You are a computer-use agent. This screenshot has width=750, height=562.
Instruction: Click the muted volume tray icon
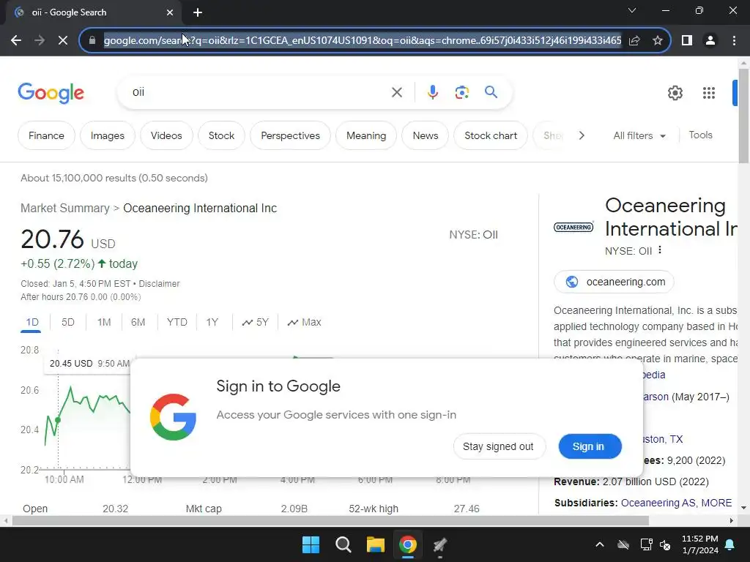[x=665, y=544]
